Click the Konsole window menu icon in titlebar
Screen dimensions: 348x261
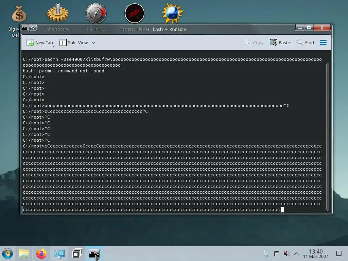click(24, 28)
